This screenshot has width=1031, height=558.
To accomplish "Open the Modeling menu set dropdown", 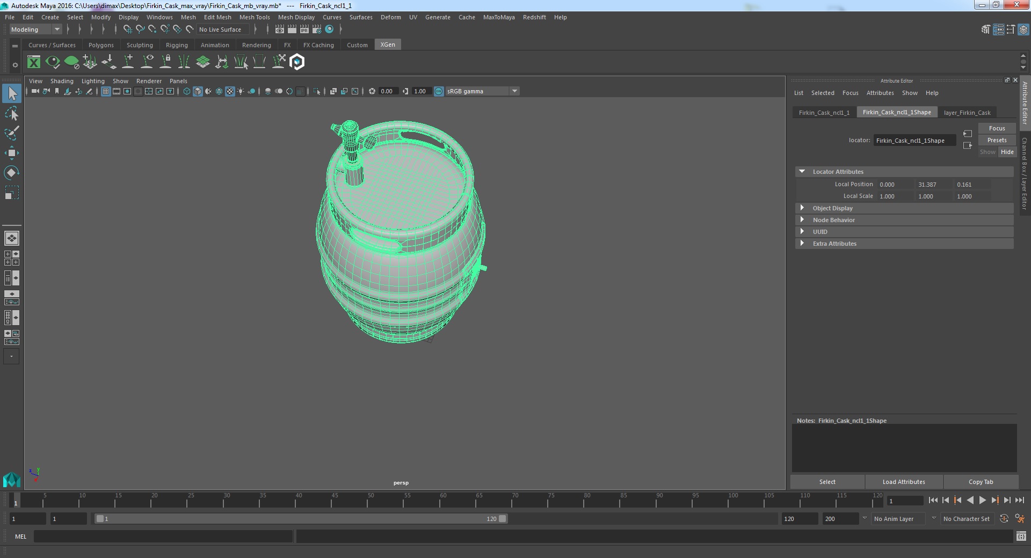I will (35, 30).
